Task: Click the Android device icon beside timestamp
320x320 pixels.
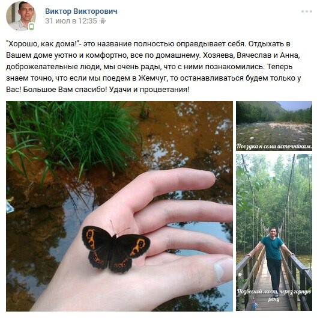Action: click(103, 21)
